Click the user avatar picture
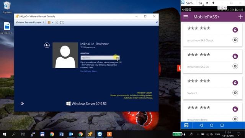This screenshot has height=138, width=245. tap(65, 55)
